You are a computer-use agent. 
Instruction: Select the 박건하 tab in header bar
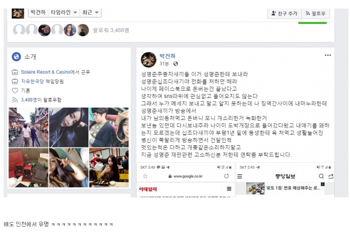[x=38, y=12]
